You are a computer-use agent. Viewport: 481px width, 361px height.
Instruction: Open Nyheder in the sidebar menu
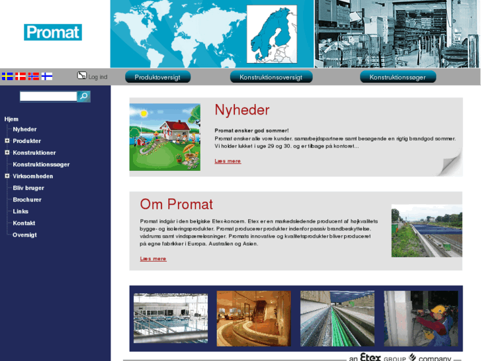[24, 129]
